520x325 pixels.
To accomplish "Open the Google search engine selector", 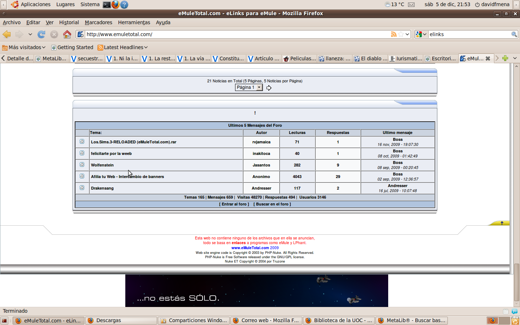I will (421, 34).
